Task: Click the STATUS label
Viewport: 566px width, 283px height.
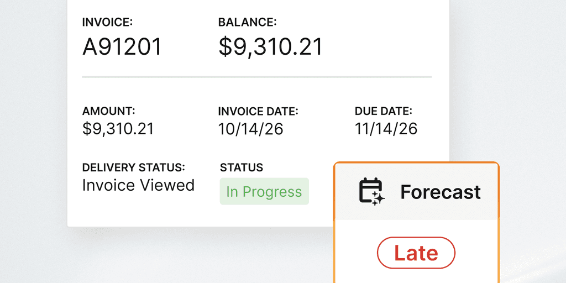Action: click(x=241, y=167)
